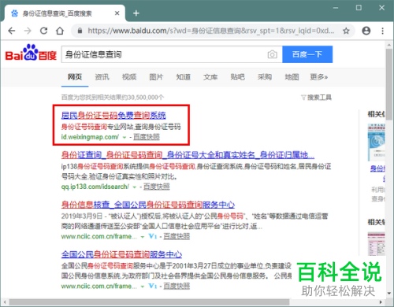The image size is (394, 307).
Task: Expand dropdown arrow after qq.ip138.com/idsearch
Action: 135,187
